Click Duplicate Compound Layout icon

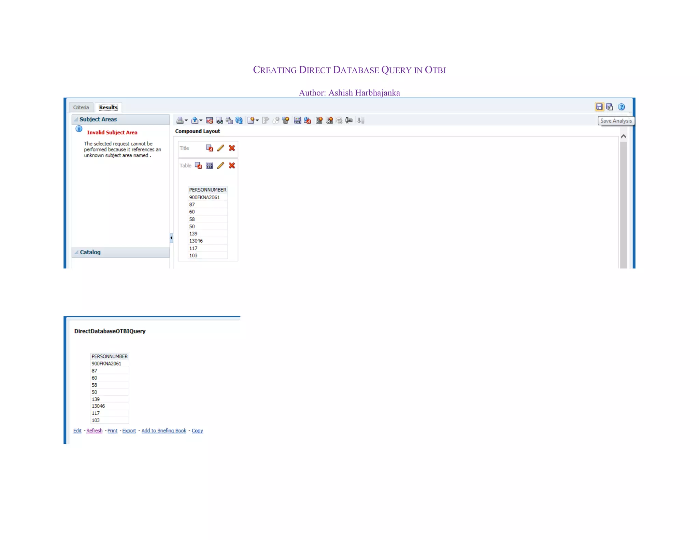pyautogui.click(x=329, y=120)
